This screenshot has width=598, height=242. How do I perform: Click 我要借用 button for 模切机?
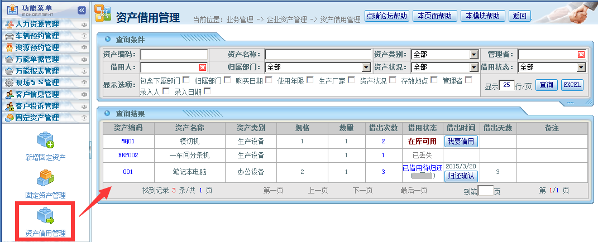click(461, 142)
